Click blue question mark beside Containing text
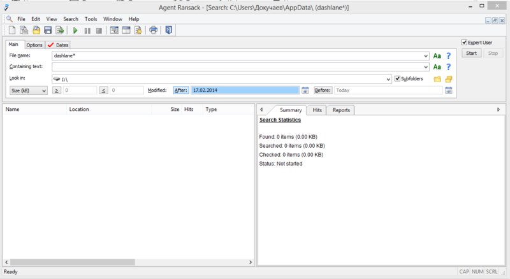Screen dimensions: 510x279 (x=449, y=67)
